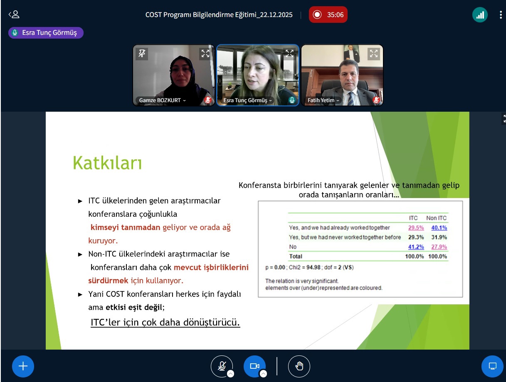Image resolution: width=506 pixels, height=382 pixels.
Task: Unpin Gamze BOZKURT's webcam
Action: click(142, 53)
